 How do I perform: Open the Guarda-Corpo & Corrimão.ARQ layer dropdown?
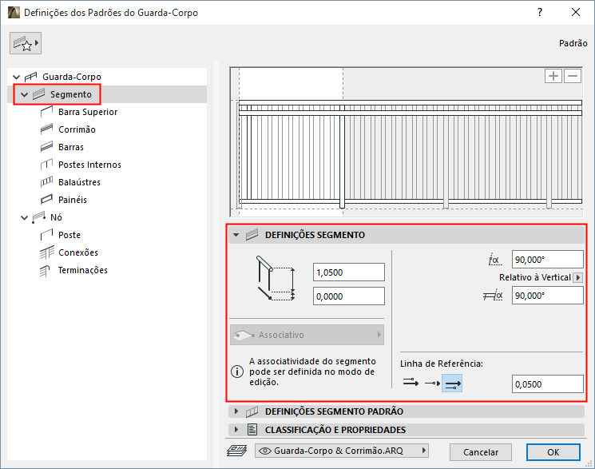pyautogui.click(x=342, y=451)
